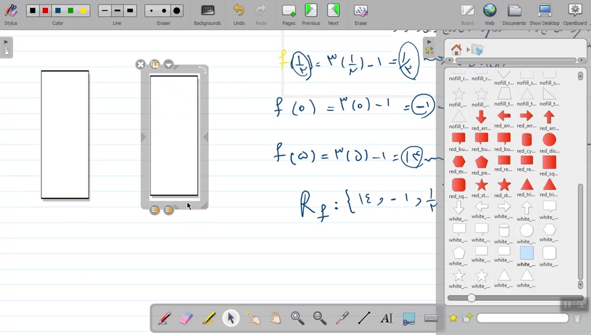Viewport: 591px width, 335px height.
Task: Click the rotate handle on selected frame
Action: coord(202,70)
